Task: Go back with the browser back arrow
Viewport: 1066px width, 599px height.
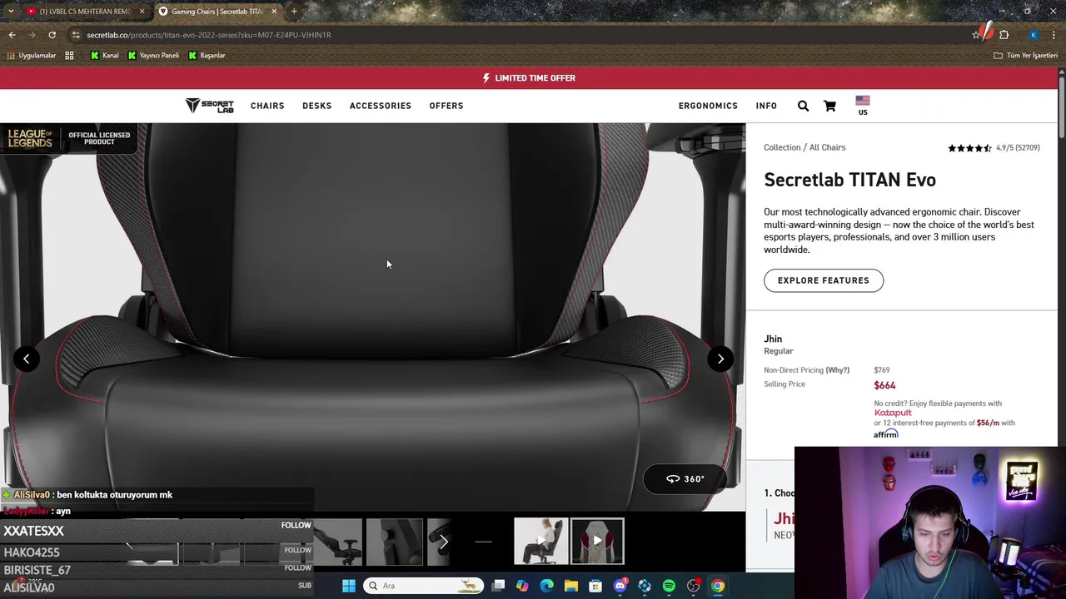Action: 12,35
